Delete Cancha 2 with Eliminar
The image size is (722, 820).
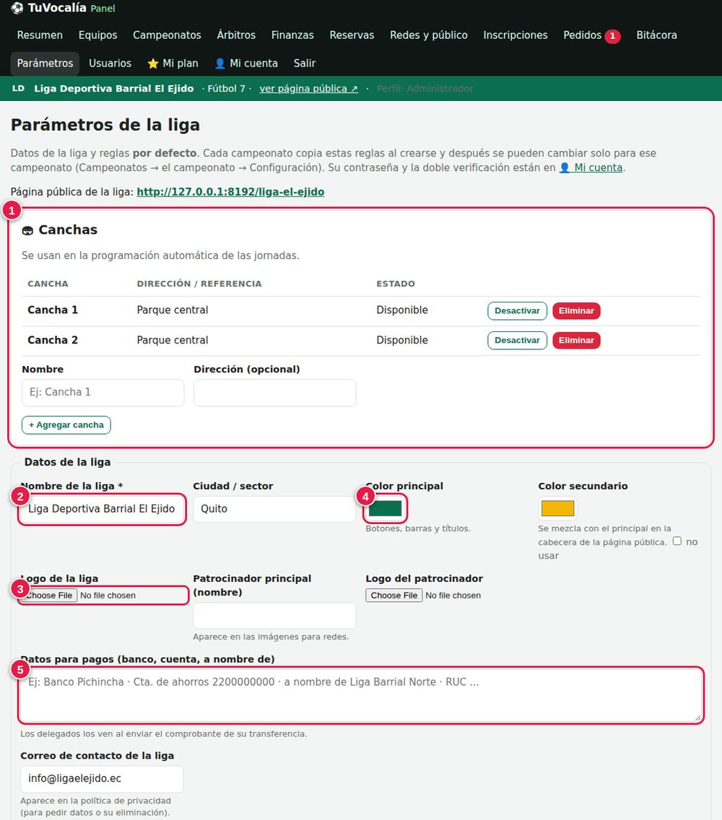tap(576, 341)
